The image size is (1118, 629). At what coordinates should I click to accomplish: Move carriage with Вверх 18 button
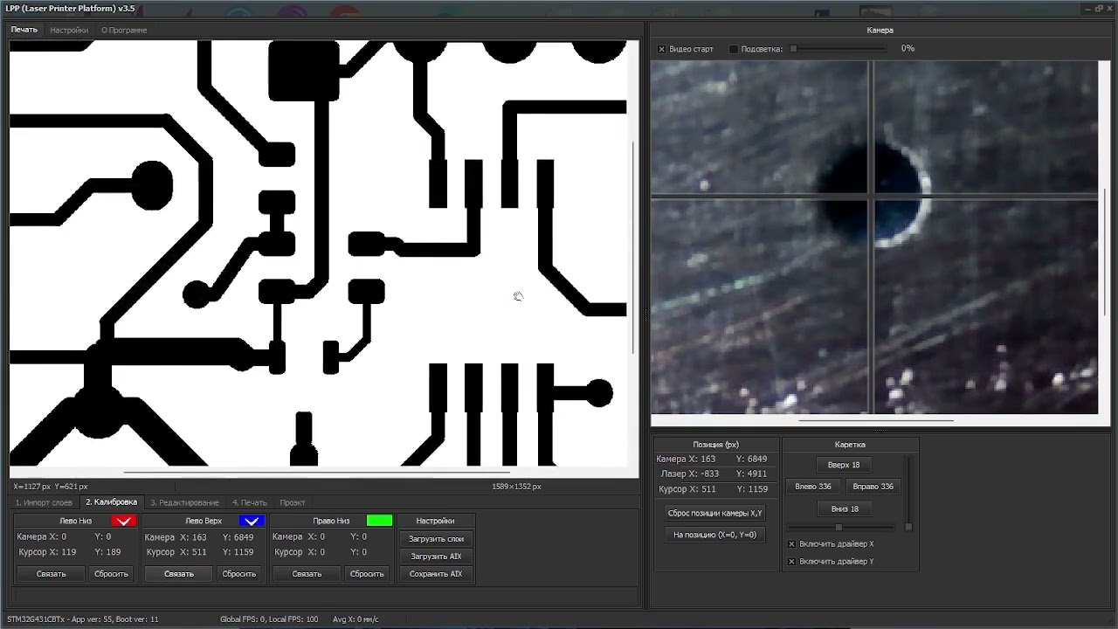(844, 465)
